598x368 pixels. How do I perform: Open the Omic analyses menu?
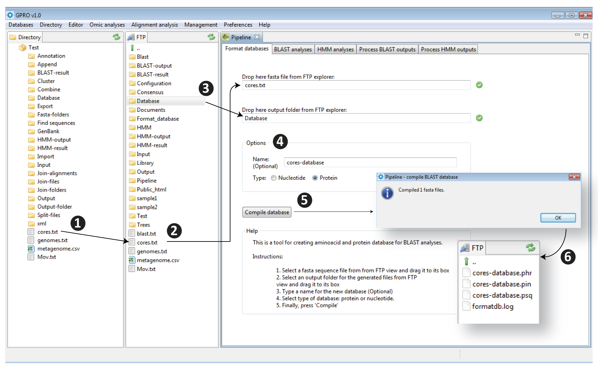pos(107,25)
